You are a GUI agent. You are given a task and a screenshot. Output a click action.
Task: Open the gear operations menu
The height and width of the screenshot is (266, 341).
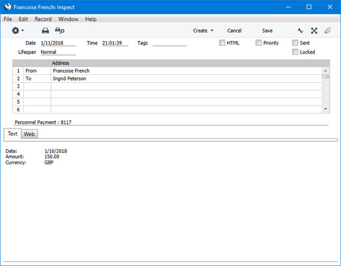coord(18,31)
